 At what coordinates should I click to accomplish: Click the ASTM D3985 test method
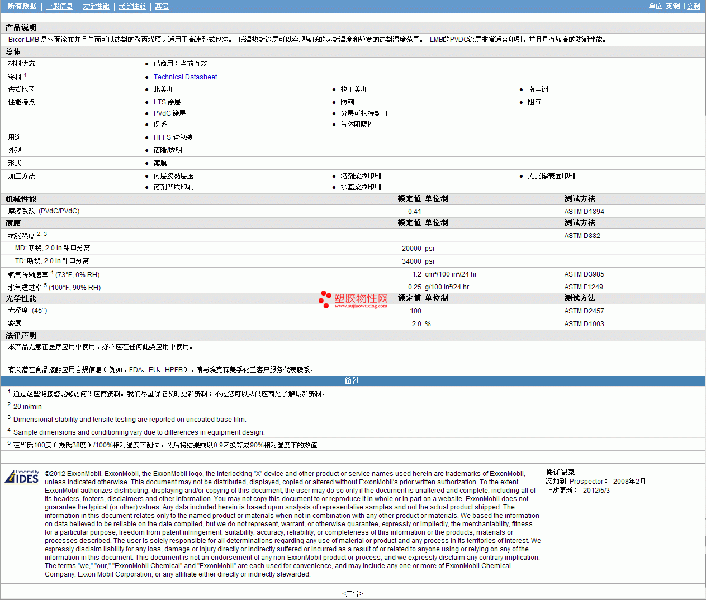(584, 274)
